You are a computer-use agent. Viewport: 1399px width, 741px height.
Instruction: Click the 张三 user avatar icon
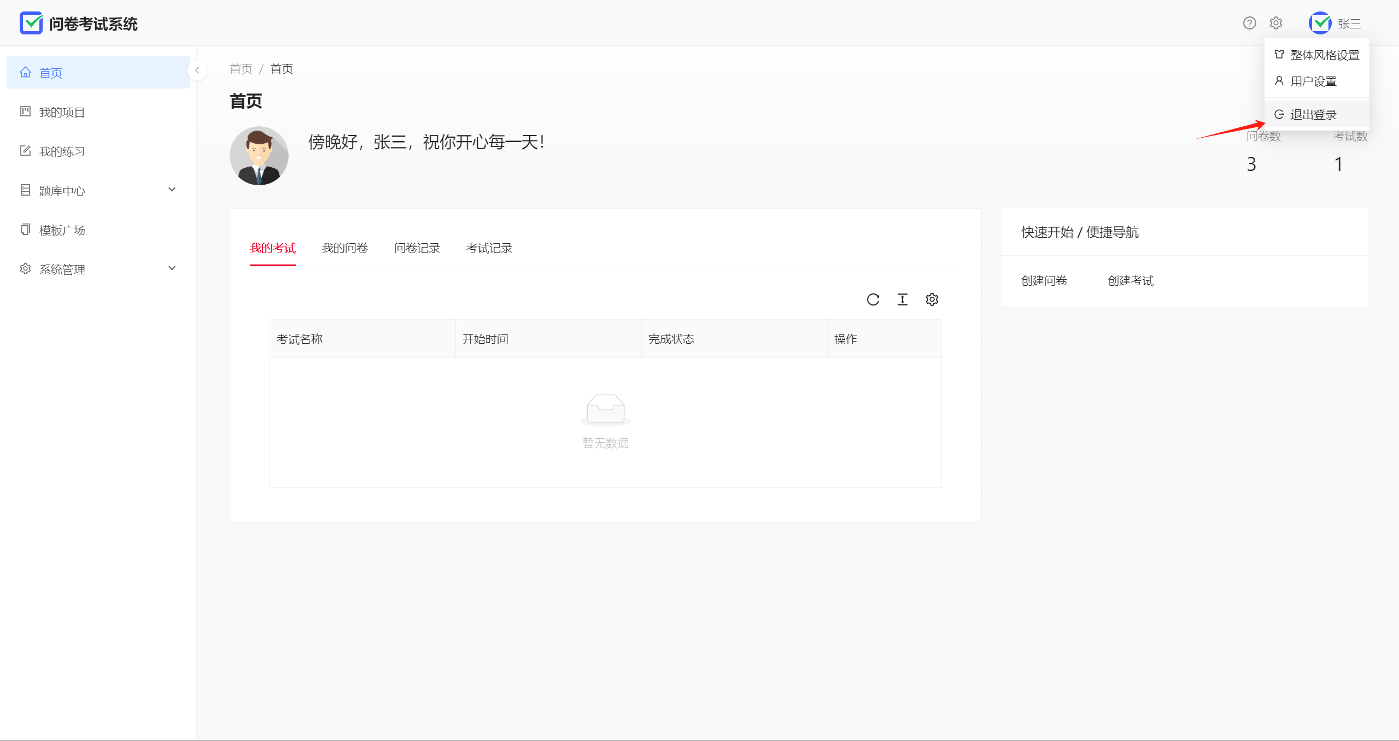[1320, 23]
